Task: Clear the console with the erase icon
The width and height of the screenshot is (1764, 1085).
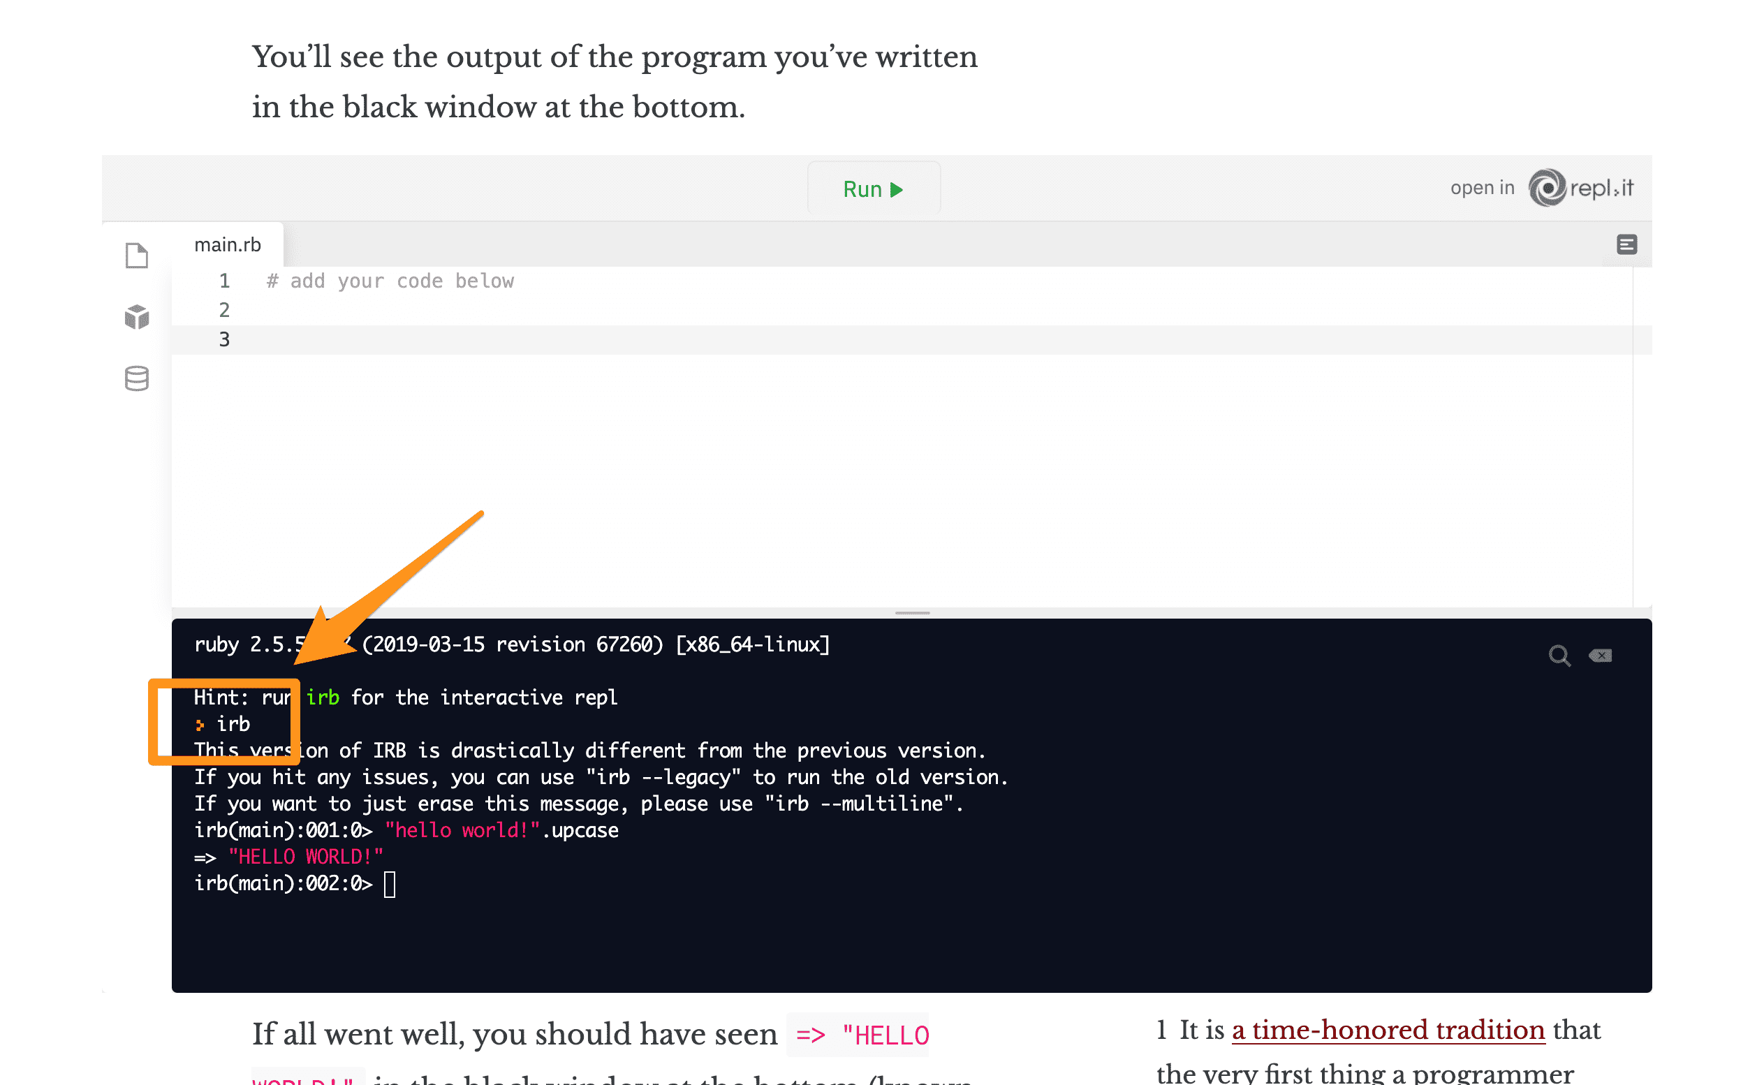Action: 1601,655
